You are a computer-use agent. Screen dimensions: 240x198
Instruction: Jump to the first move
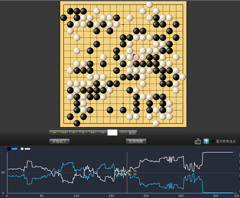pos(54,133)
